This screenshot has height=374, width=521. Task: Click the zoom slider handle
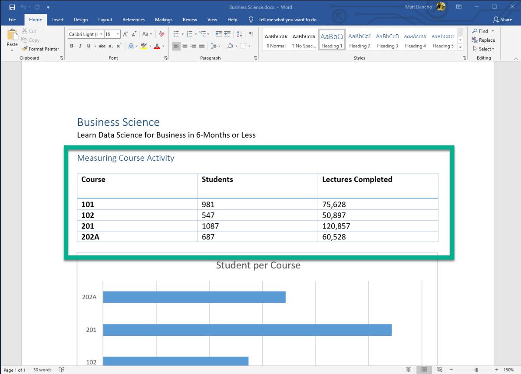(476, 370)
